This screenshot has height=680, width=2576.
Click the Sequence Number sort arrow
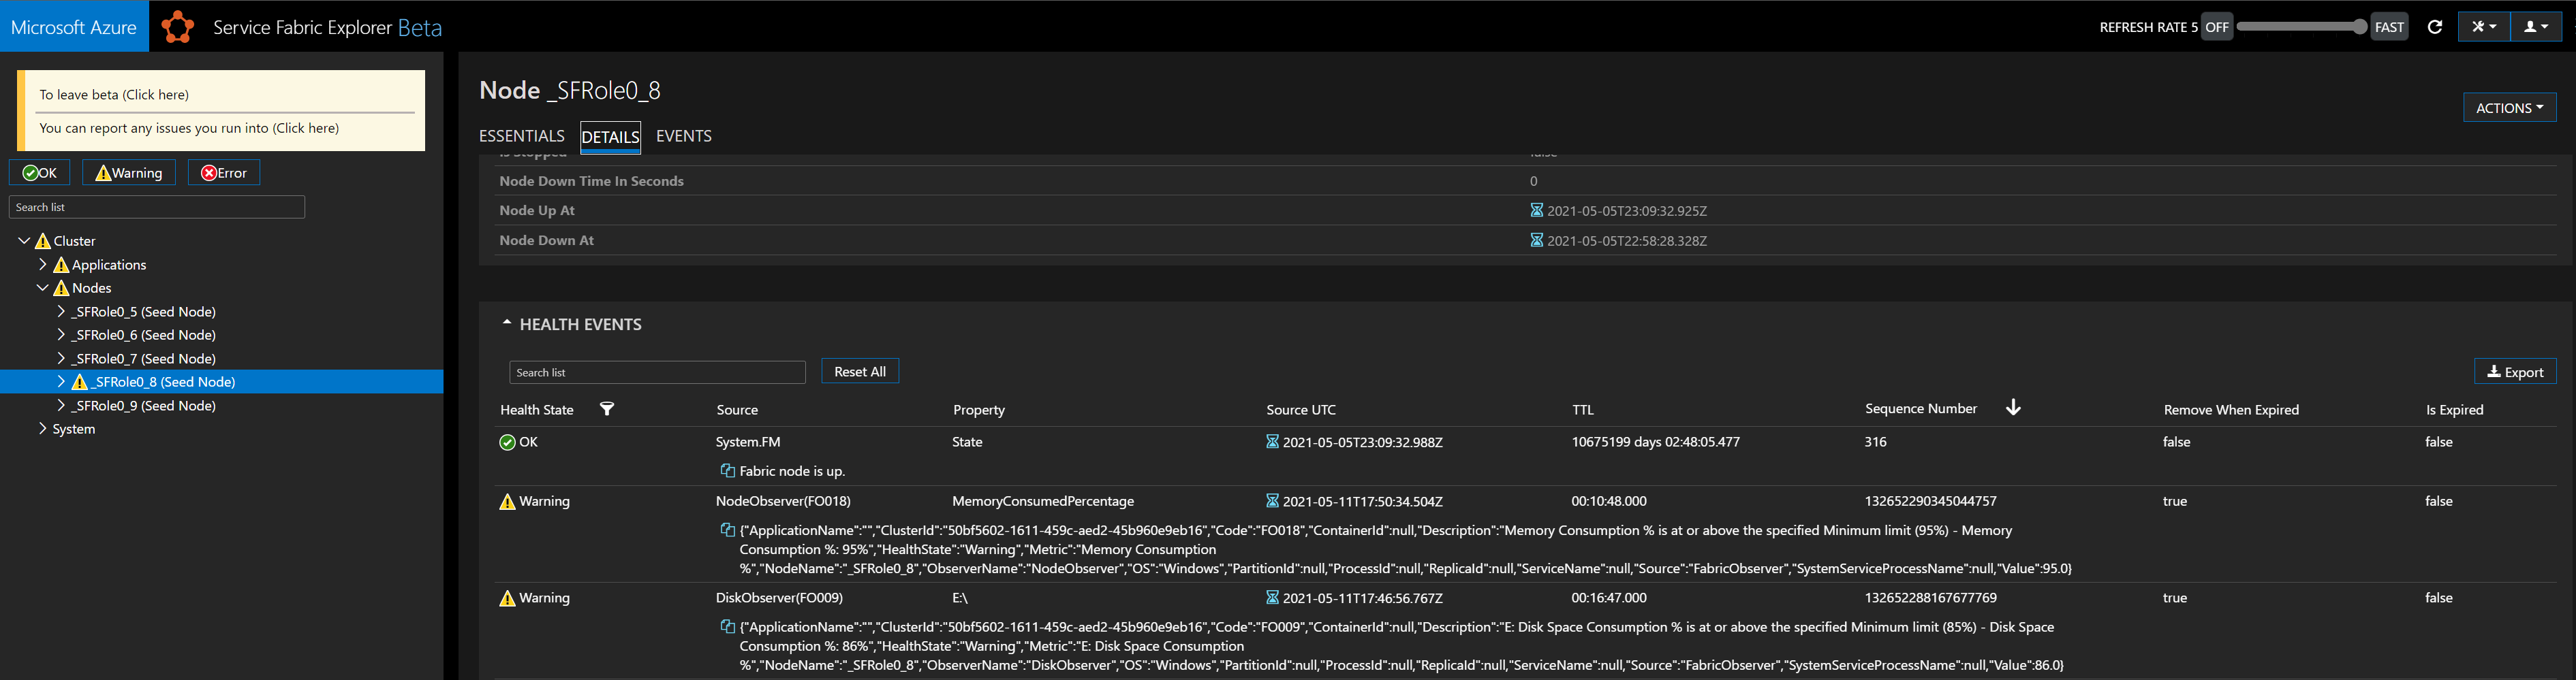[x=2013, y=408]
